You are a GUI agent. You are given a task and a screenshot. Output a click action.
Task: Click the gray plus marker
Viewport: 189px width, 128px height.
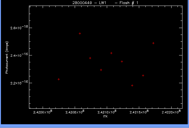point(122,61)
